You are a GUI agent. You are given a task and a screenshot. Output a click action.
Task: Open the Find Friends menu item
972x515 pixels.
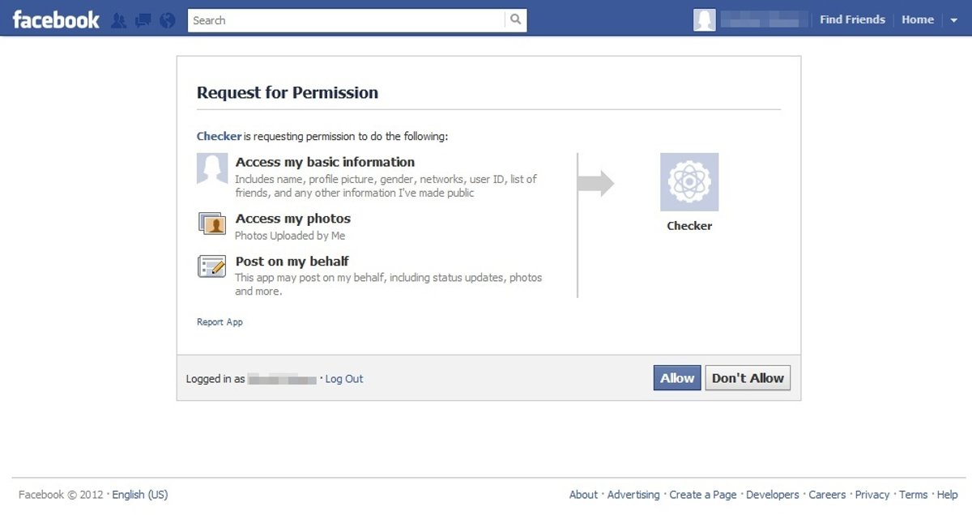point(852,19)
